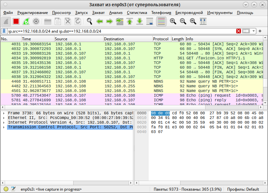Clear the display filter with red X
This screenshot has height=193, width=268.
coord(239,31)
